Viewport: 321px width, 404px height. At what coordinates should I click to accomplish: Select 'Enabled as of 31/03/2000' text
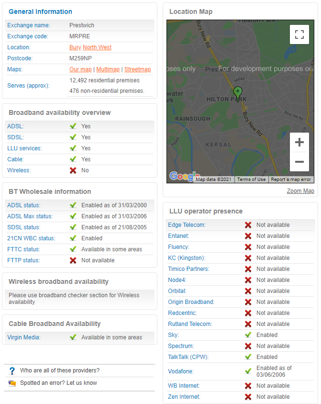point(114,205)
